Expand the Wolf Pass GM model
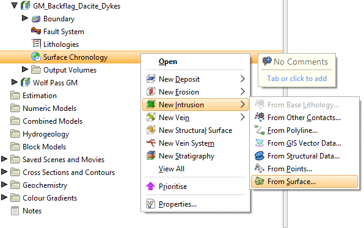The height and width of the screenshot is (228, 364). tap(15, 82)
